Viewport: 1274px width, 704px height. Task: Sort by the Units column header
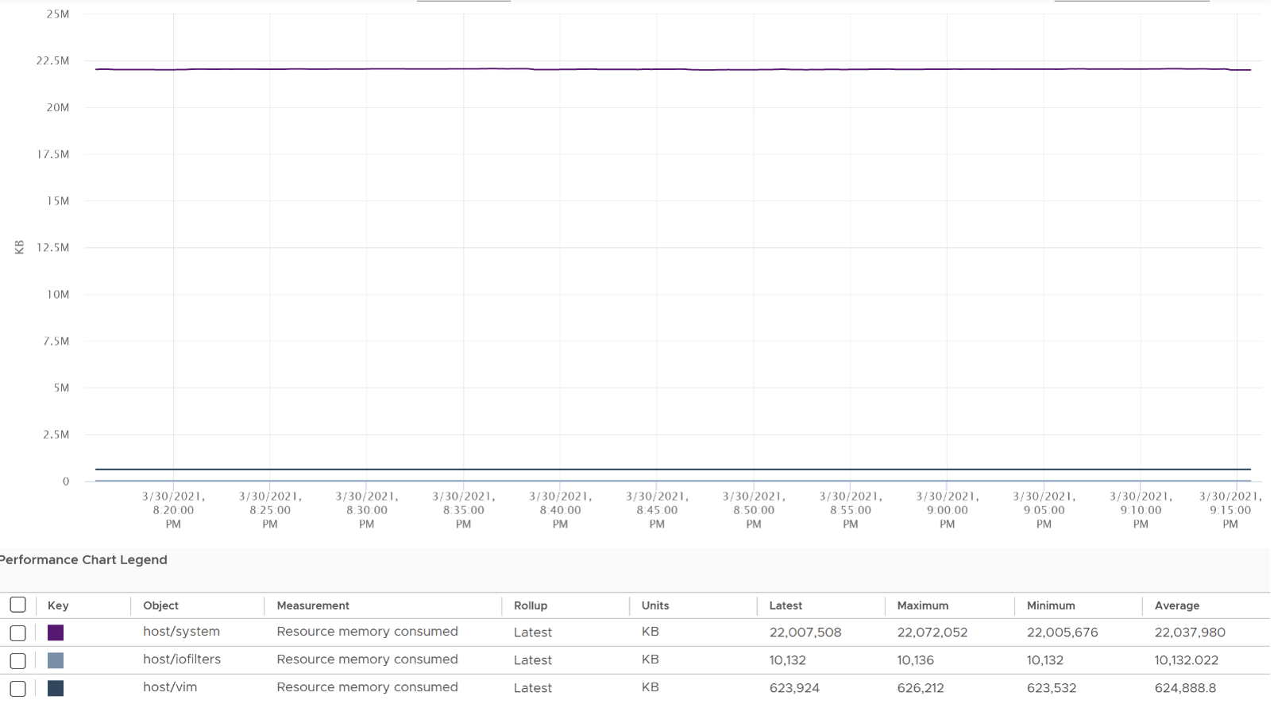coord(655,605)
